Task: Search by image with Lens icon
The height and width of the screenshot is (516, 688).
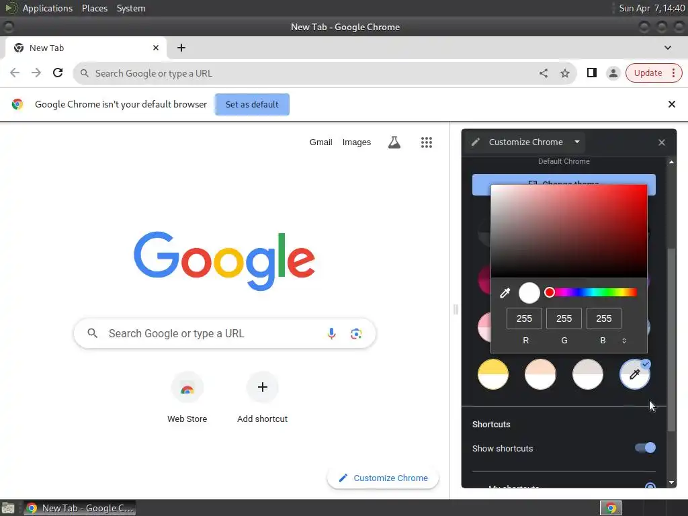Action: click(x=356, y=333)
